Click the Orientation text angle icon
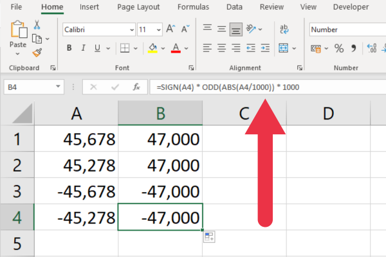This screenshot has width=386, height=257. tap(251, 29)
